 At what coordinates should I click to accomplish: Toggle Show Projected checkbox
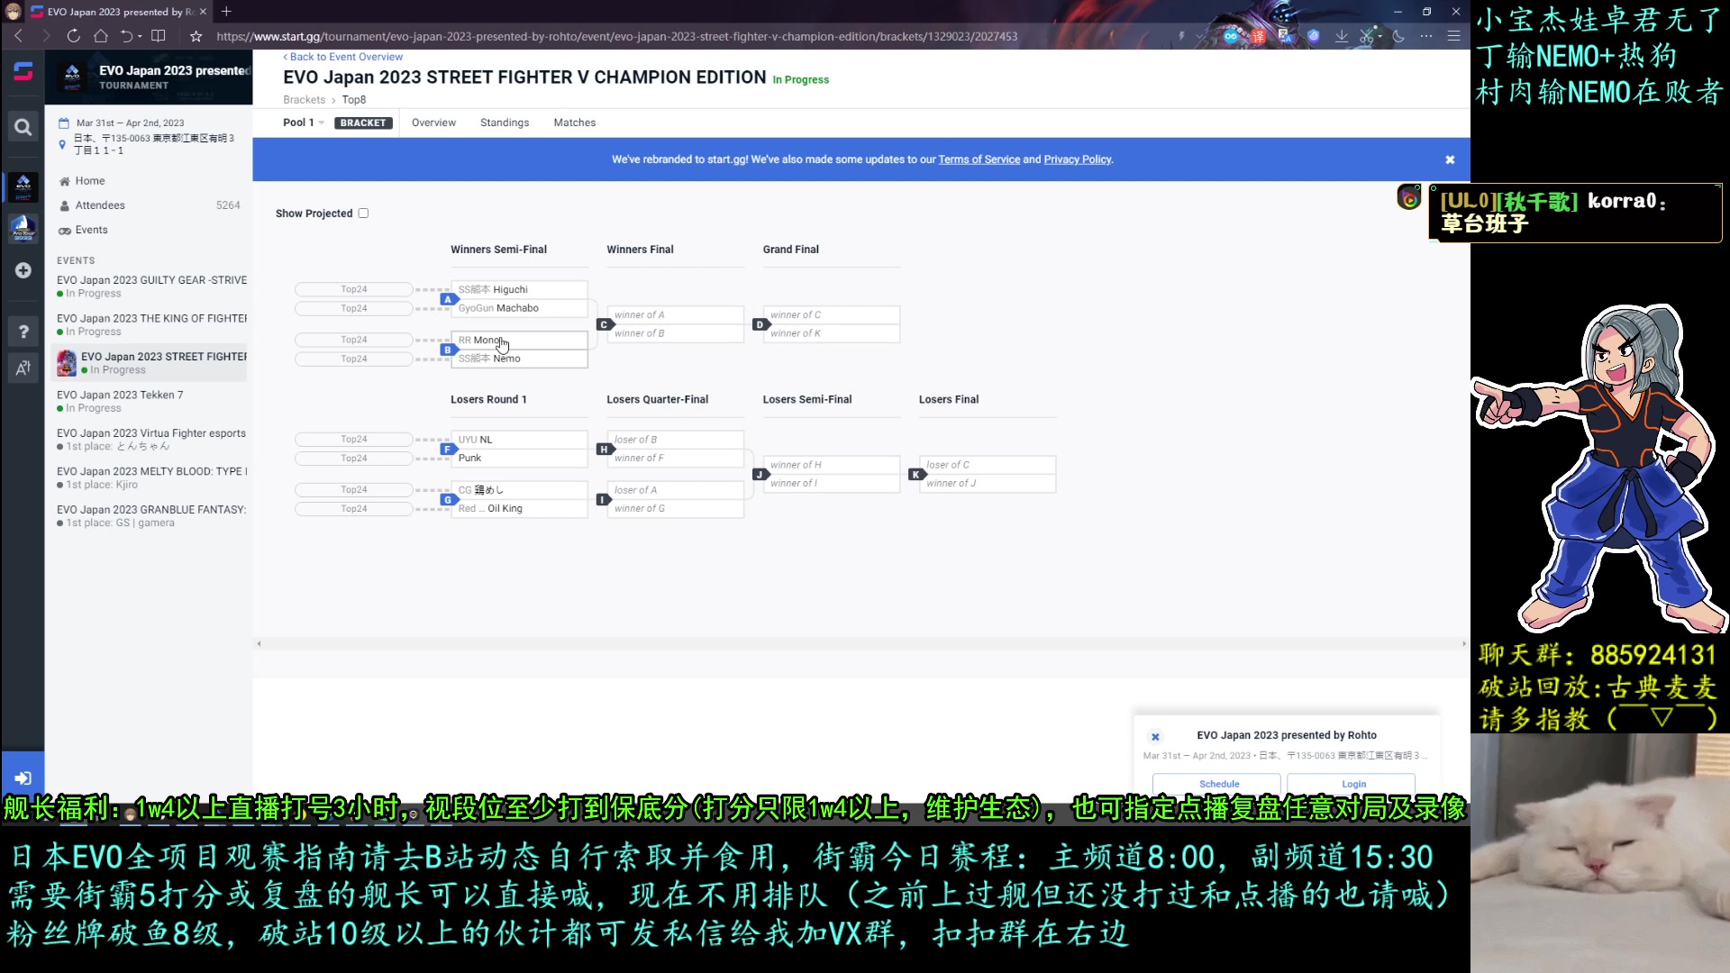click(x=364, y=213)
